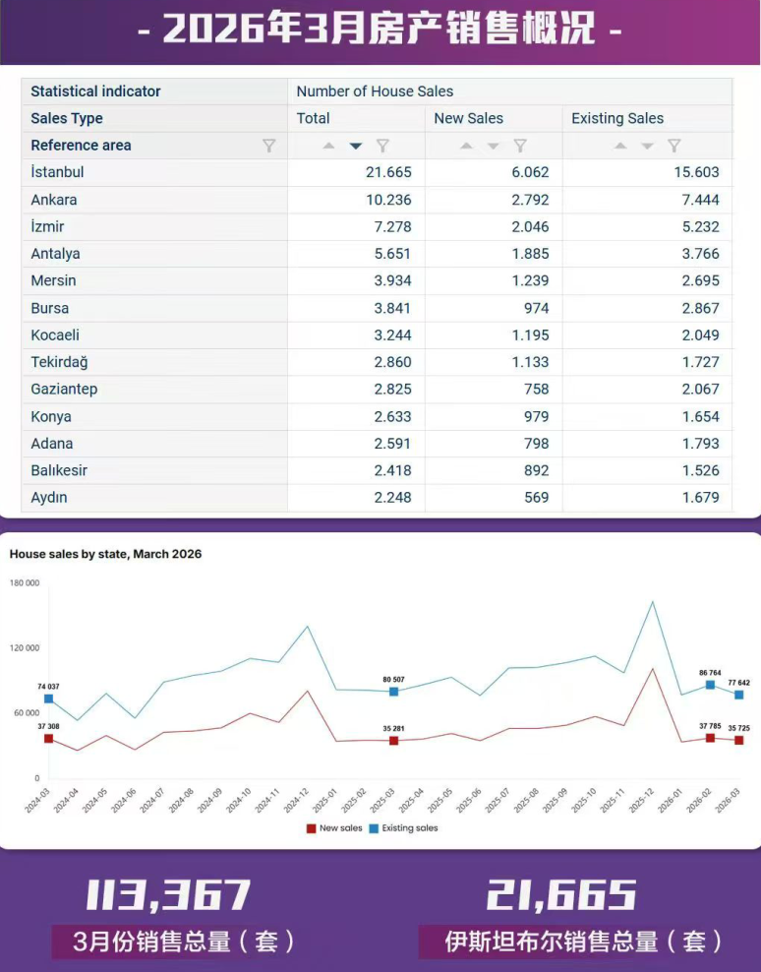Viewport: 761px width, 972px height.
Task: Sort Existing Sales column descending
Action: point(647,146)
